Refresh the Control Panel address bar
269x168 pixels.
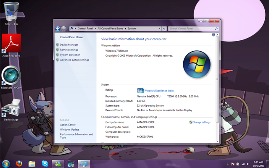pyautogui.click(x=164, y=29)
